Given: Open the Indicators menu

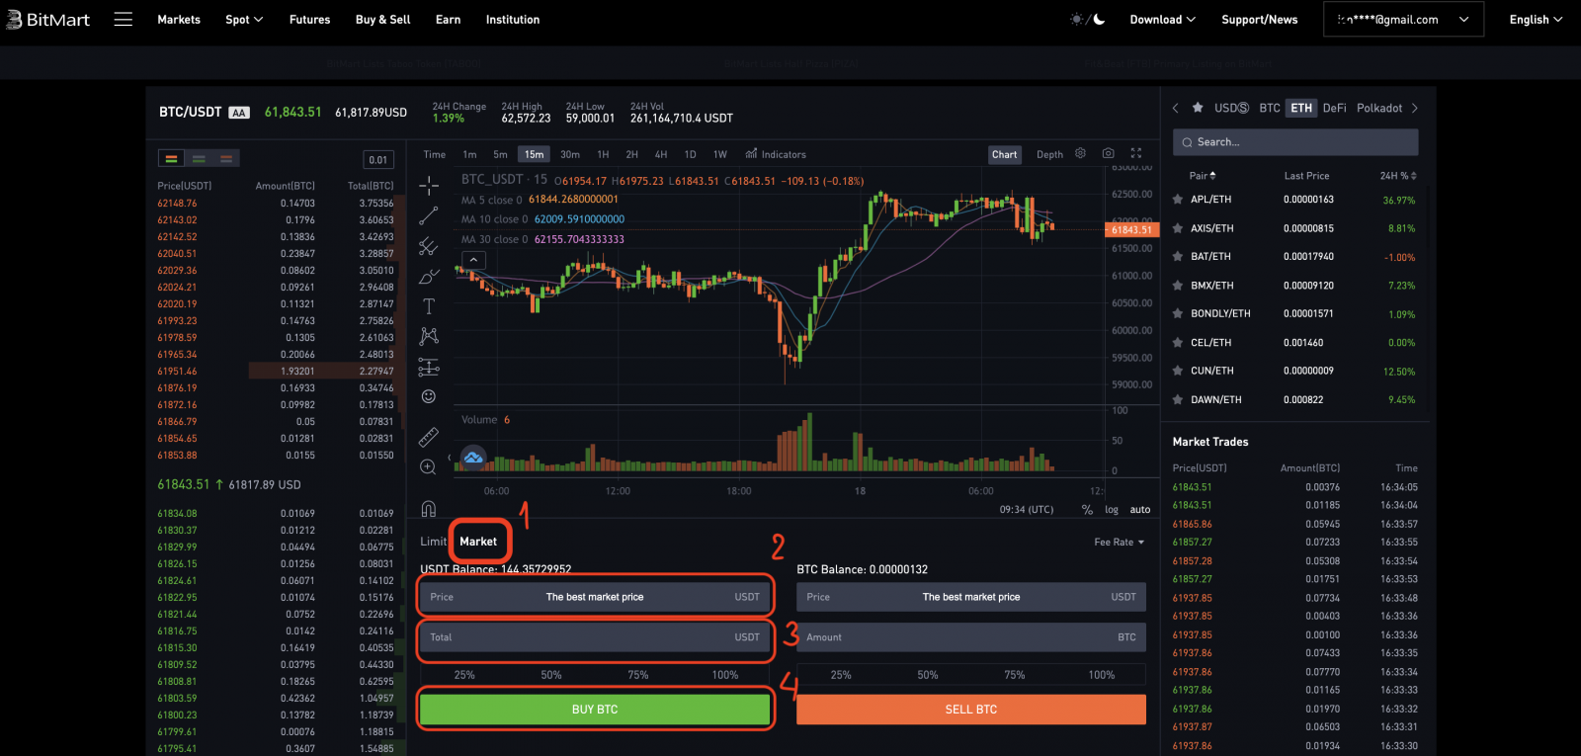Looking at the screenshot, I should [x=776, y=154].
